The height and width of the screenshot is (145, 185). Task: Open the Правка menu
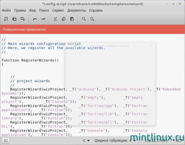click(x=20, y=10)
